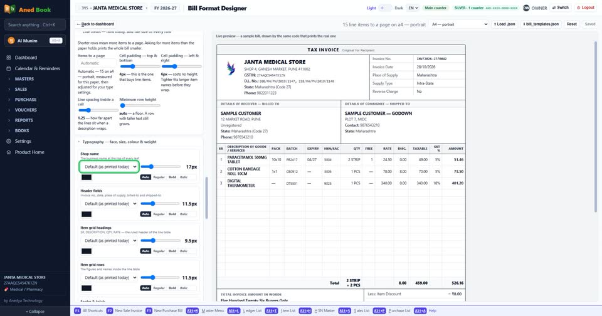
Task: Expand the SALES sidebar group
Action: coord(21,89)
